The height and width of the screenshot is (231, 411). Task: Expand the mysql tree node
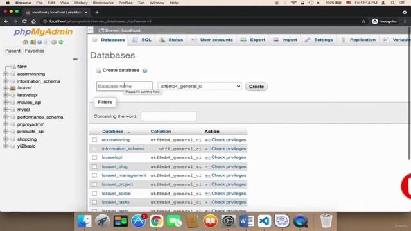point(6,110)
